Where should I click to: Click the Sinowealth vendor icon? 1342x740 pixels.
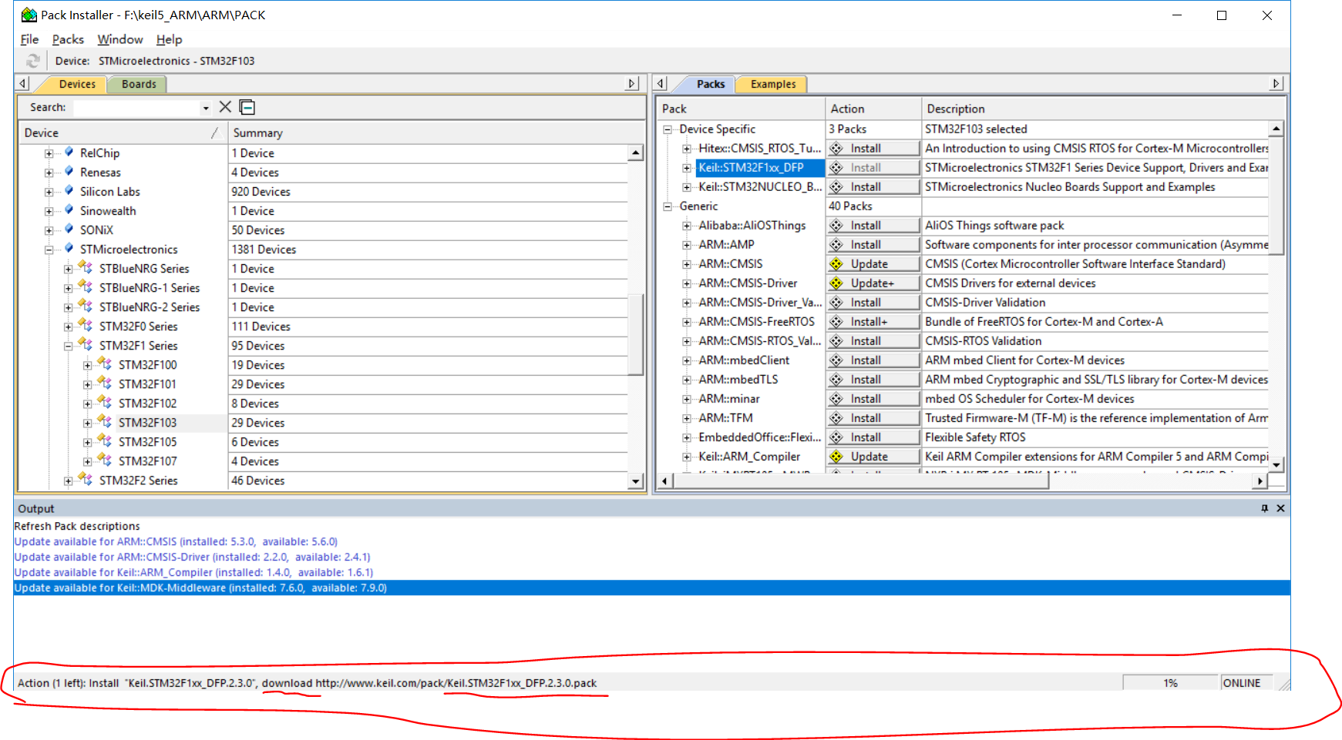pos(69,210)
